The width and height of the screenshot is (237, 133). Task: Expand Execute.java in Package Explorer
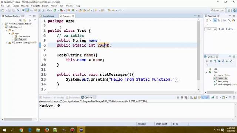pos(13,36)
